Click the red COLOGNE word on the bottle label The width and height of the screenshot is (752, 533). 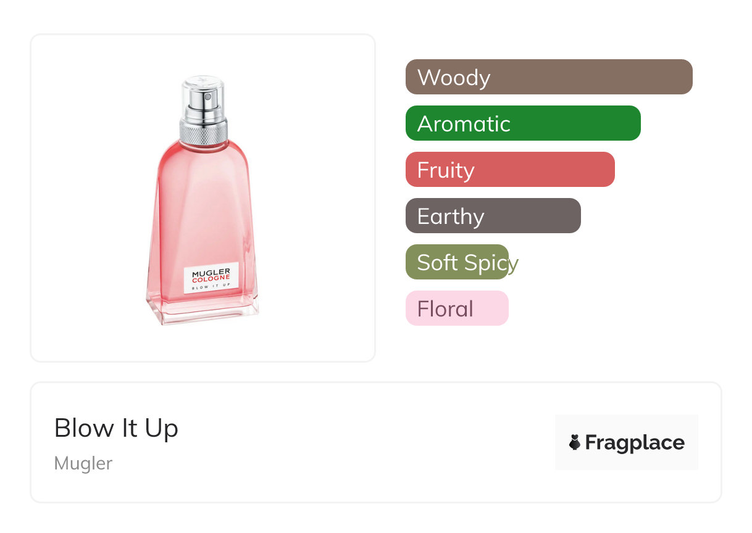[x=211, y=278]
